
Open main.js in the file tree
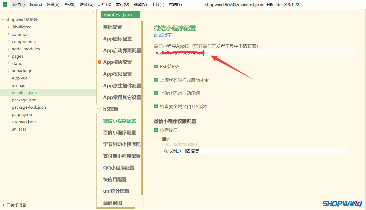coord(18,85)
